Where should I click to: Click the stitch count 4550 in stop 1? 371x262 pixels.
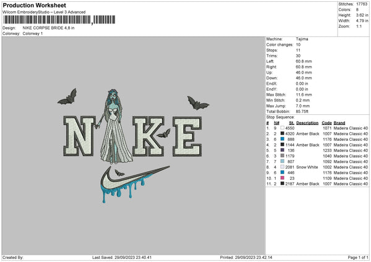pyautogui.click(x=290, y=128)
